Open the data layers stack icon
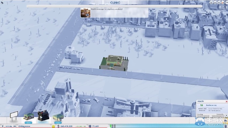228x128 pixels. (x=226, y=126)
